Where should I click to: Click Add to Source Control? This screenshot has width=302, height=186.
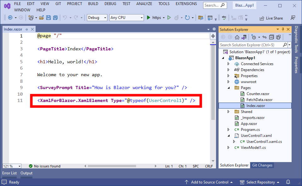[x=209, y=182]
